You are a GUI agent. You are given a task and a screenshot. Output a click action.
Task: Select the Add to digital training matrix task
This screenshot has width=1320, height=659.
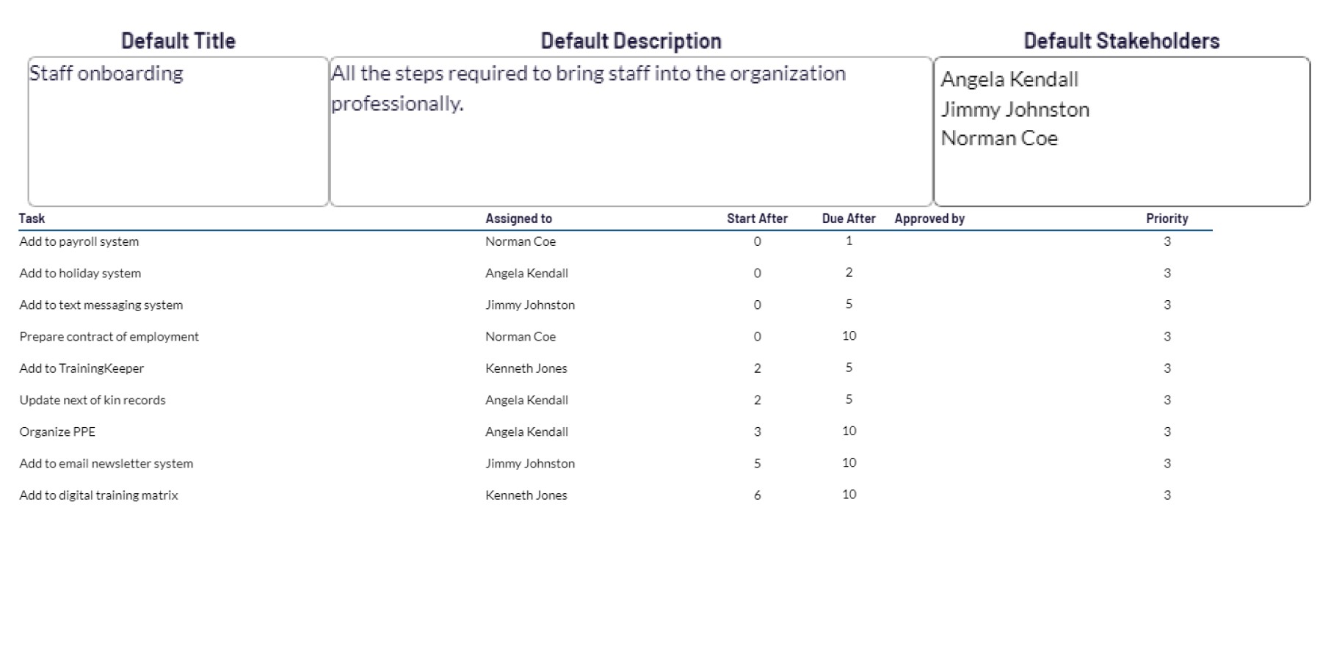tap(98, 495)
